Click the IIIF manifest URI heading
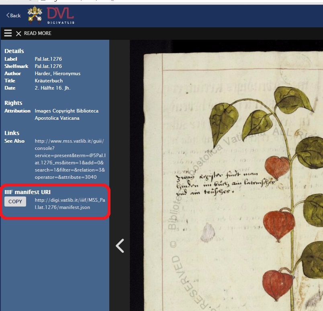 click(x=28, y=192)
